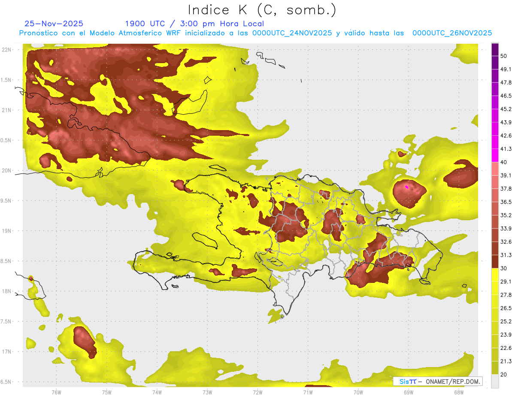
Task: Click the "73W" longitude label
Action: pyautogui.click(x=207, y=392)
